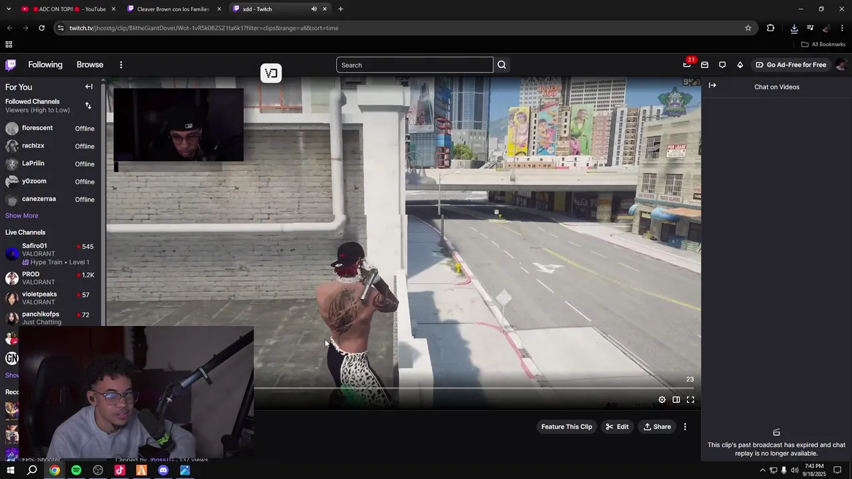Edit the clip

pyautogui.click(x=617, y=427)
